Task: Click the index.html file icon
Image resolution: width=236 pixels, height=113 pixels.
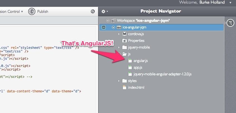Action: pyautogui.click(x=125, y=87)
